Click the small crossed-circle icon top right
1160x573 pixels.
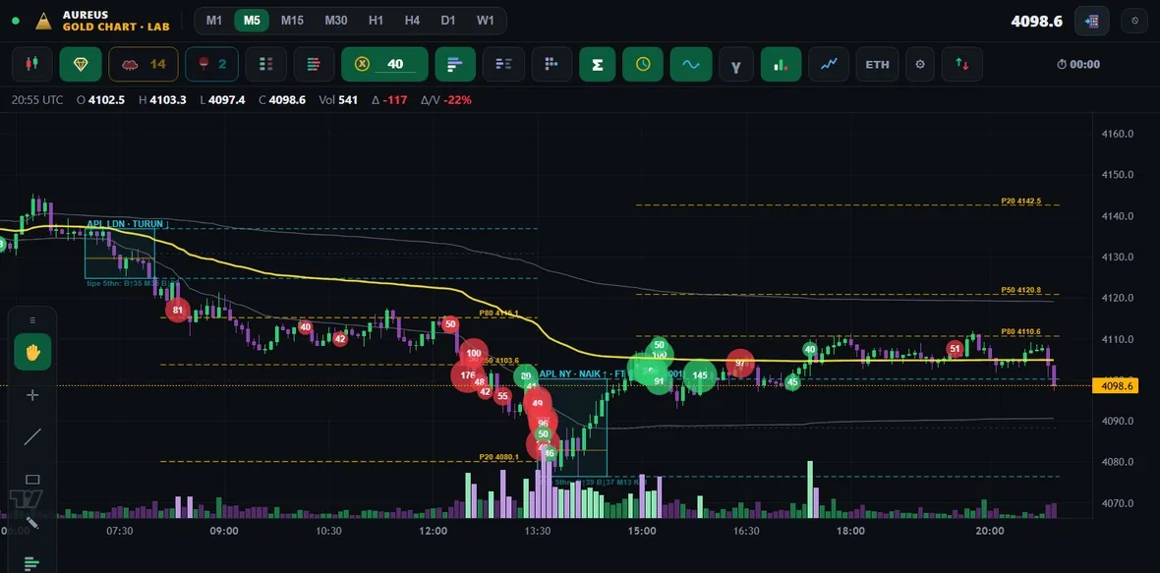pos(1134,22)
